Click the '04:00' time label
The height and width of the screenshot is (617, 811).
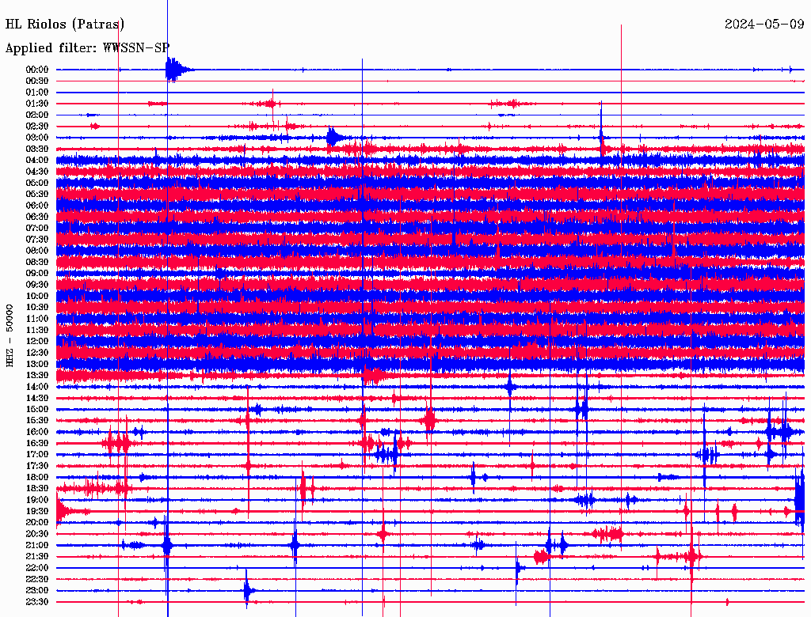[x=37, y=161]
